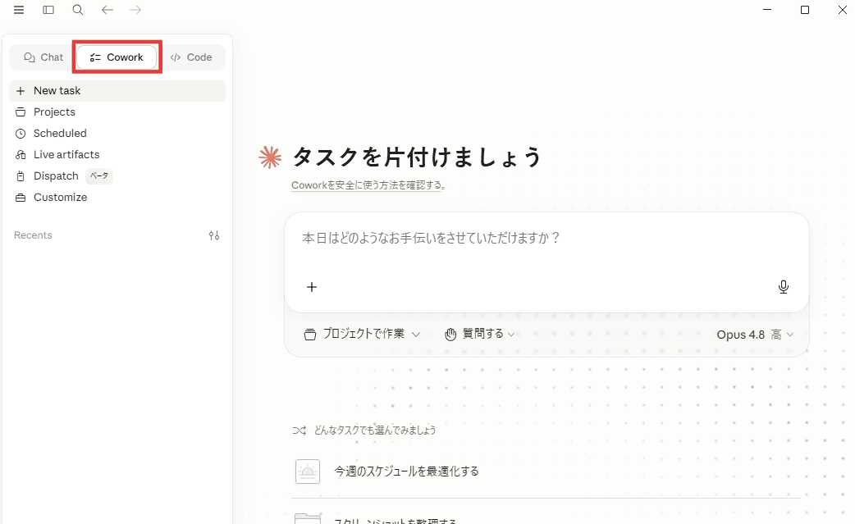The height and width of the screenshot is (524, 855).
Task: Click the sunrise icon beside schedule suggestion
Action: [308, 472]
